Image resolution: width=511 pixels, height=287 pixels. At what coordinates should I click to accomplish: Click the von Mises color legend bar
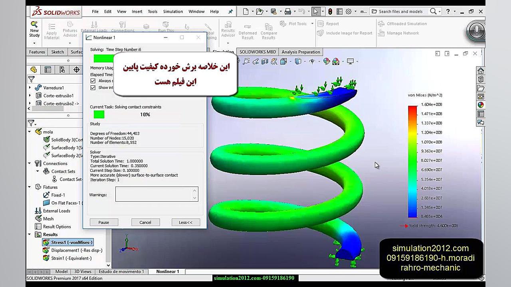(413, 161)
